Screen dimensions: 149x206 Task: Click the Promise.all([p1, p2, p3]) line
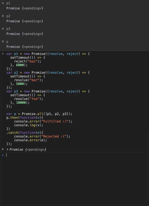tap(39, 114)
